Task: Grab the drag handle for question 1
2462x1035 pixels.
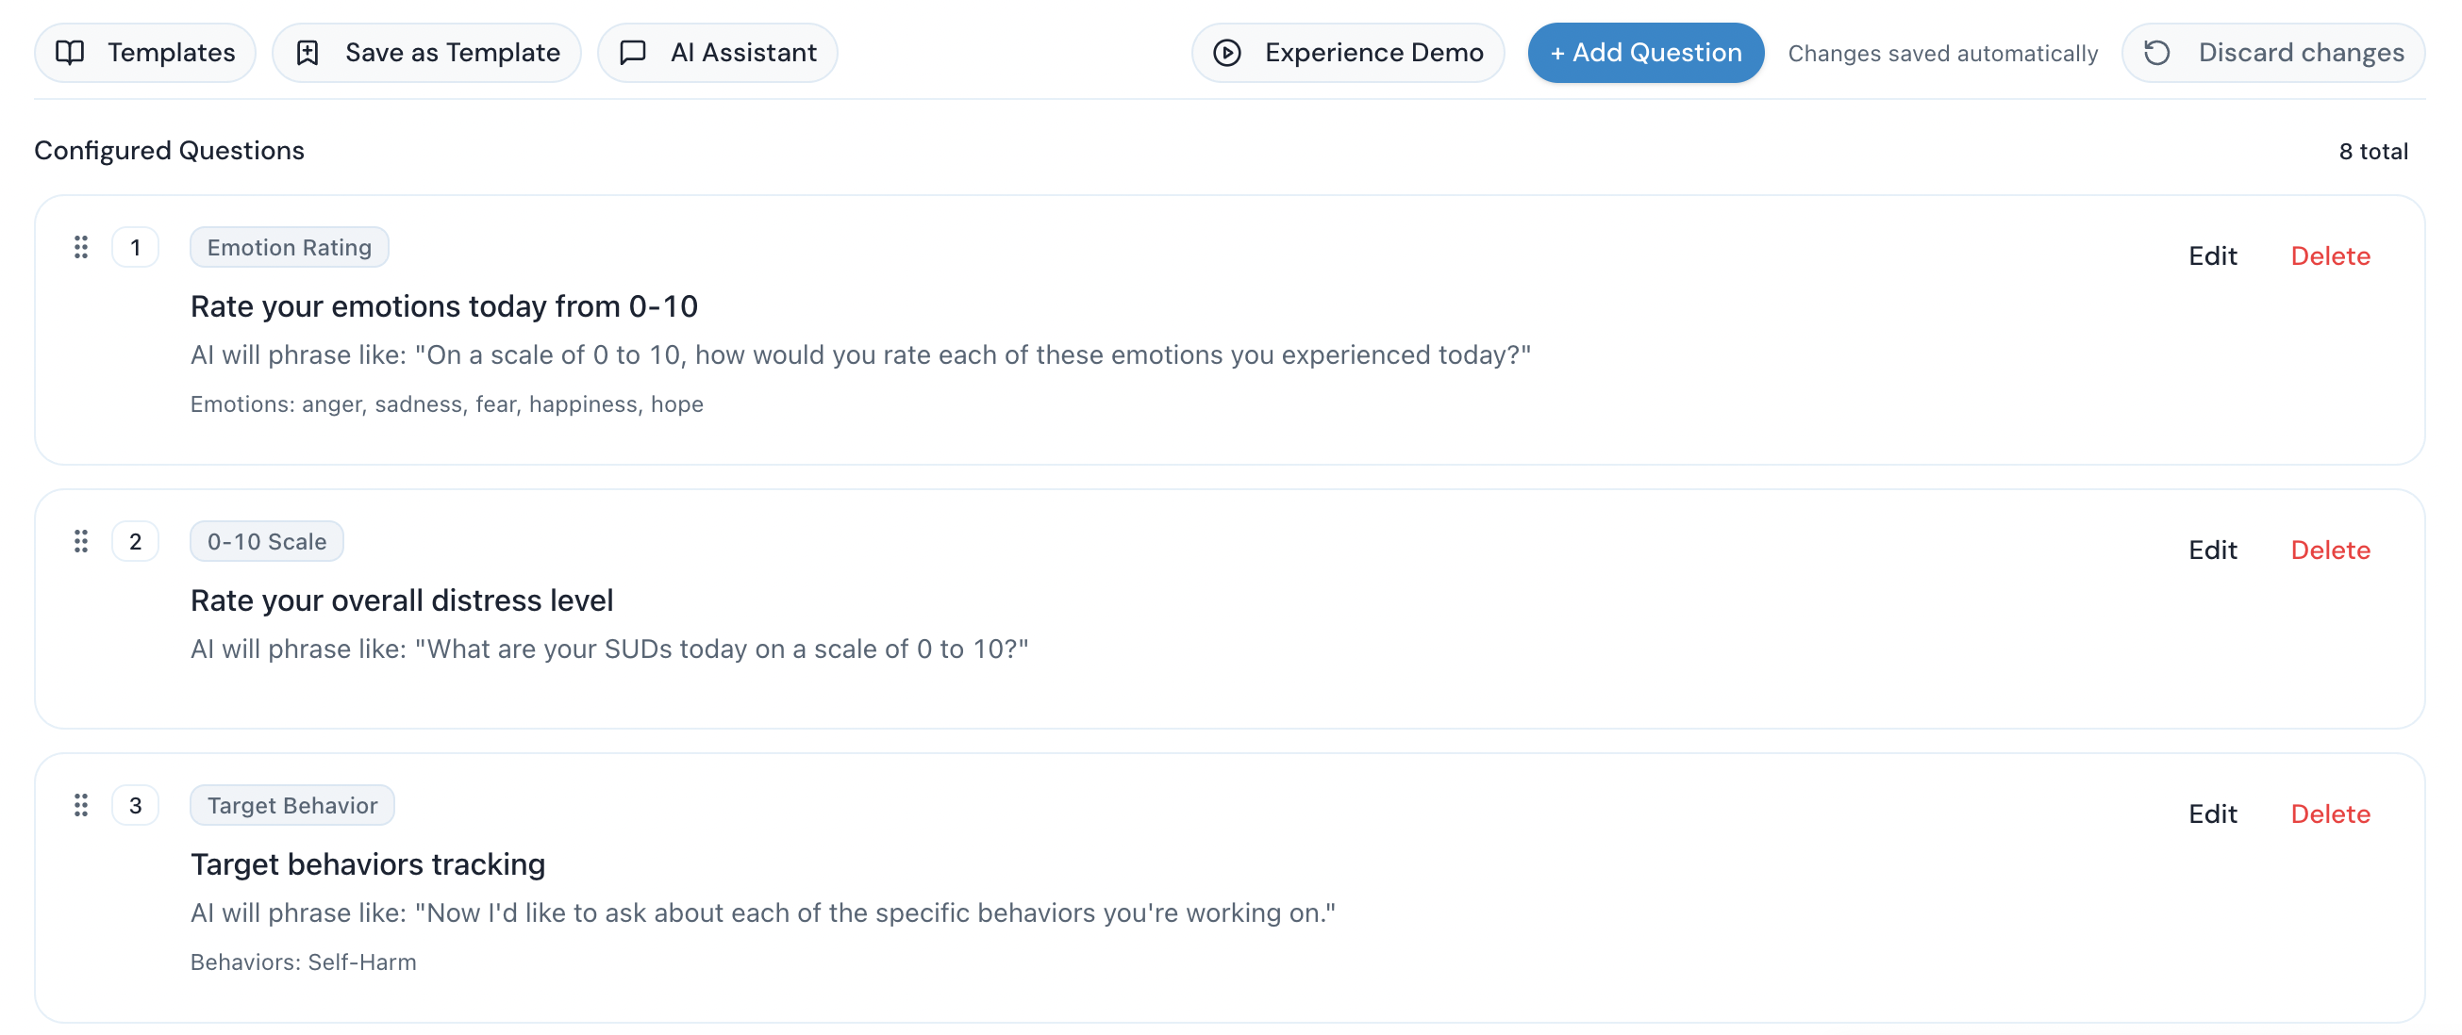Action: pos(81,247)
